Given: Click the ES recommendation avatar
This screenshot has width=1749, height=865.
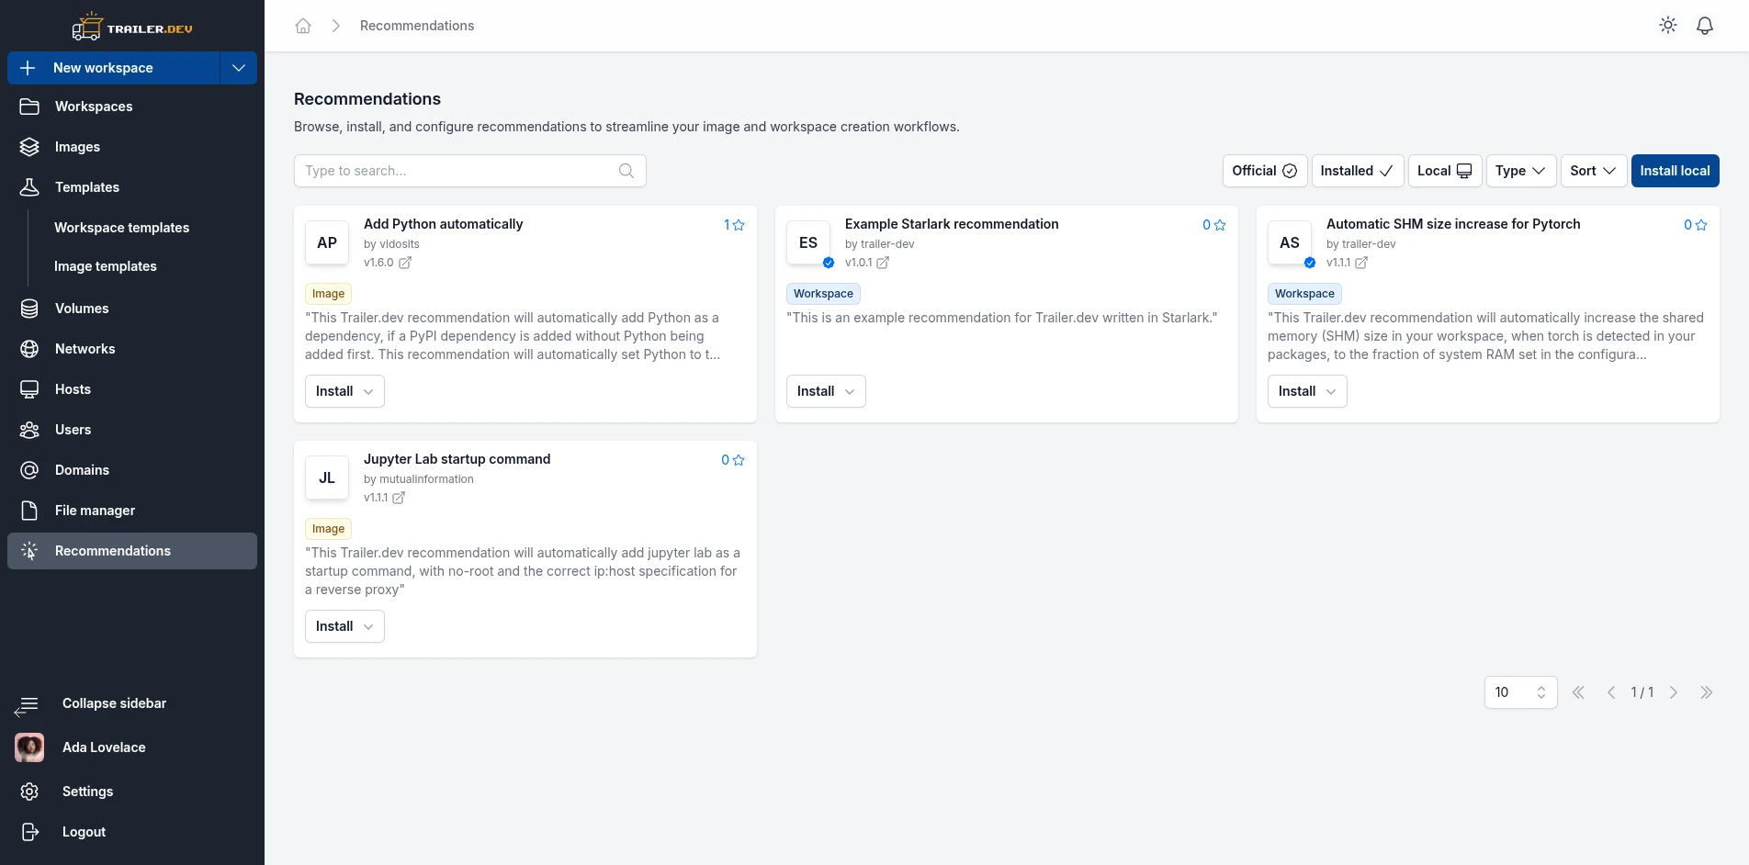Looking at the screenshot, I should pyautogui.click(x=808, y=242).
